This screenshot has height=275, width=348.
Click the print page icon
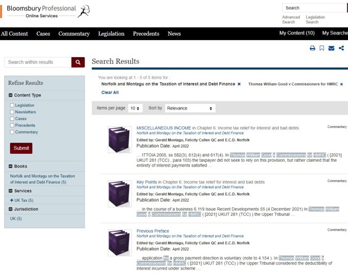click(312, 48)
